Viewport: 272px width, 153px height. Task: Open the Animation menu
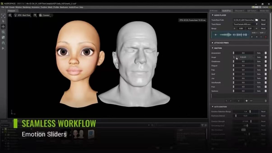pyautogui.click(x=36, y=7)
